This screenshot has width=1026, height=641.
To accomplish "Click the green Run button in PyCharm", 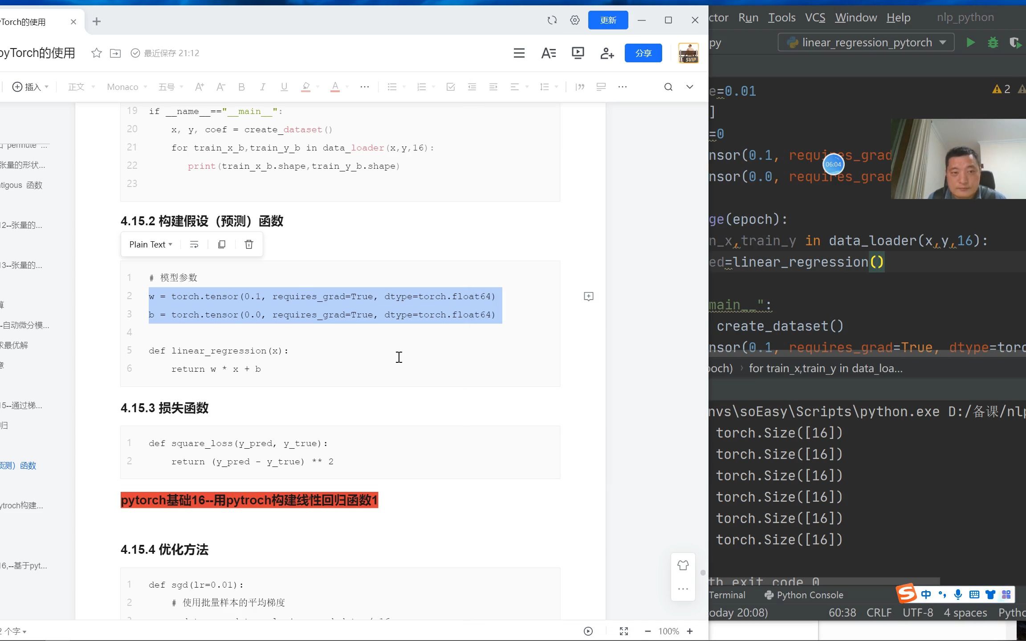I will pyautogui.click(x=970, y=43).
